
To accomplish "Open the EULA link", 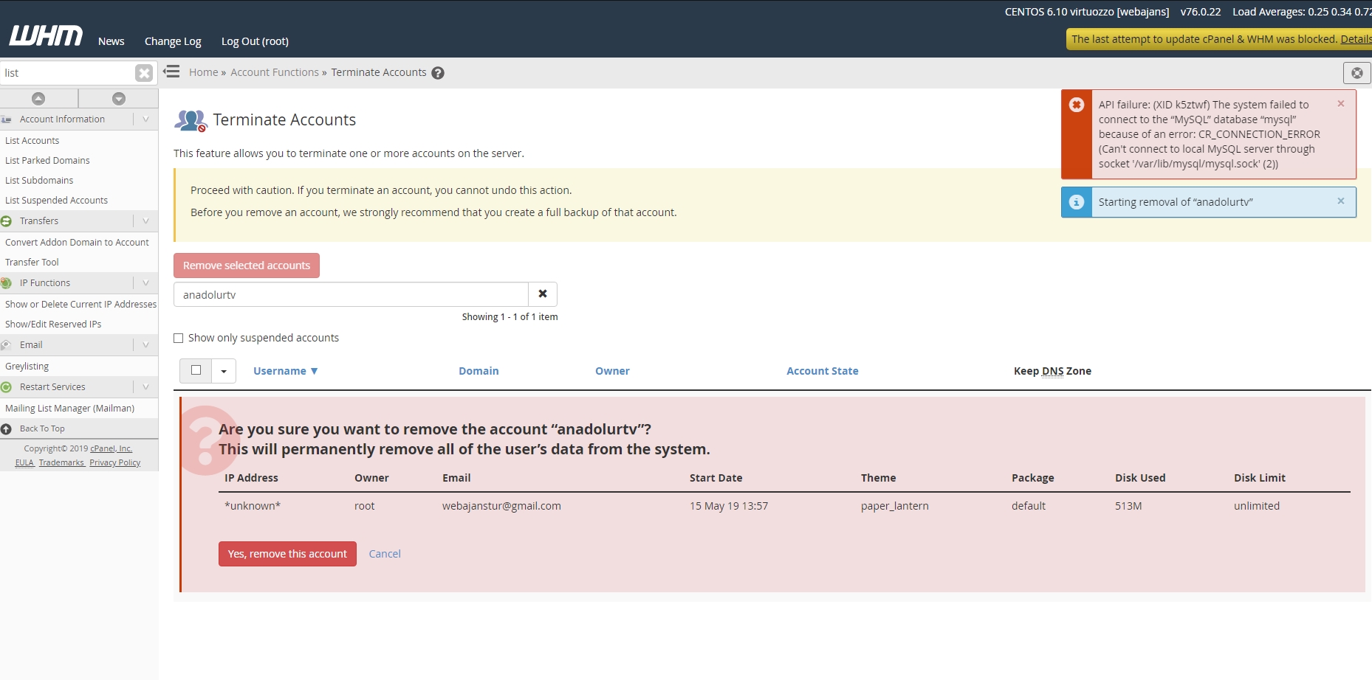I will (x=24, y=463).
